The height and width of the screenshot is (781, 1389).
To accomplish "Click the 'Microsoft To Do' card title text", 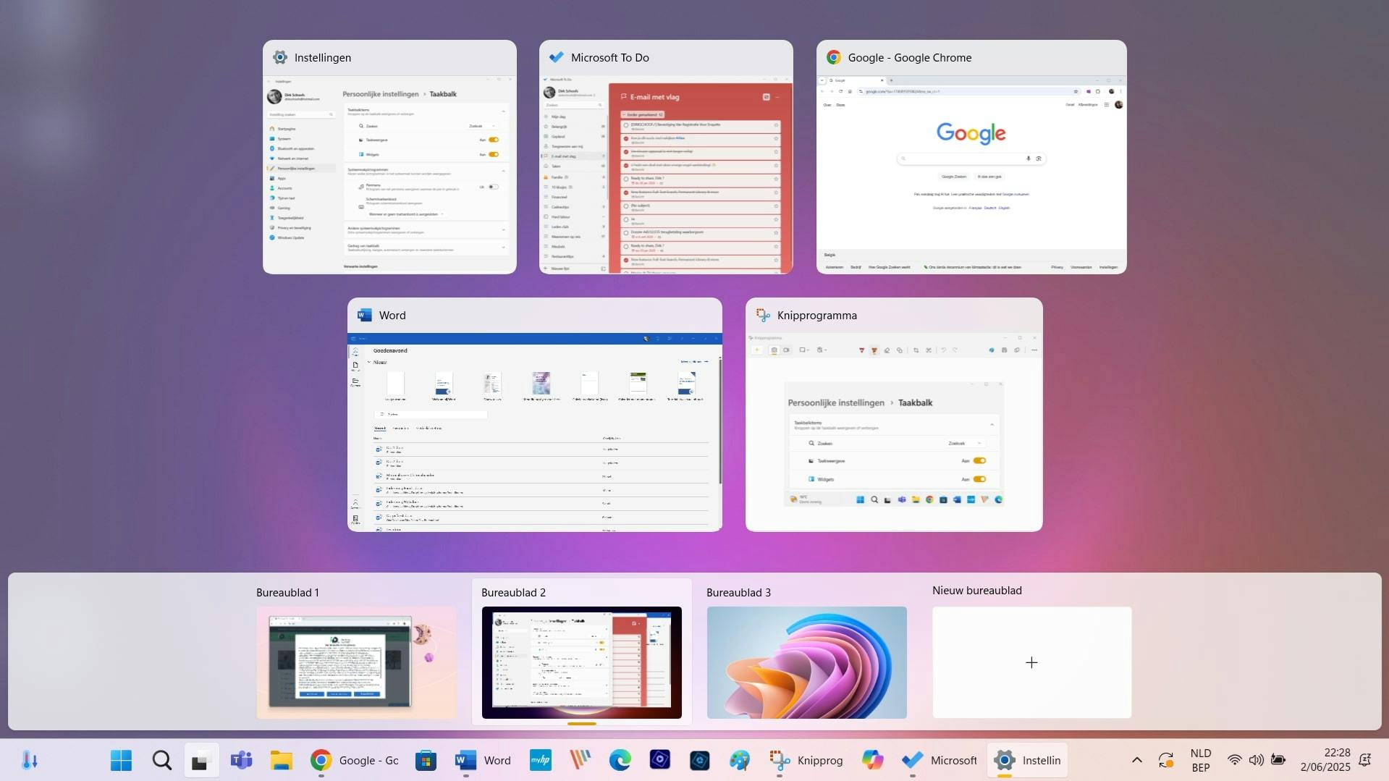I will coord(610,58).
